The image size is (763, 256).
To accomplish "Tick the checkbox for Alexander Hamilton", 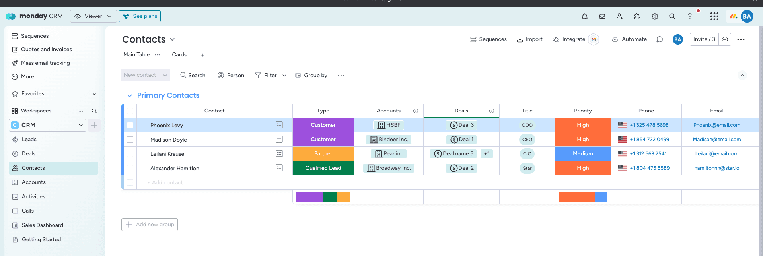I will click(130, 168).
